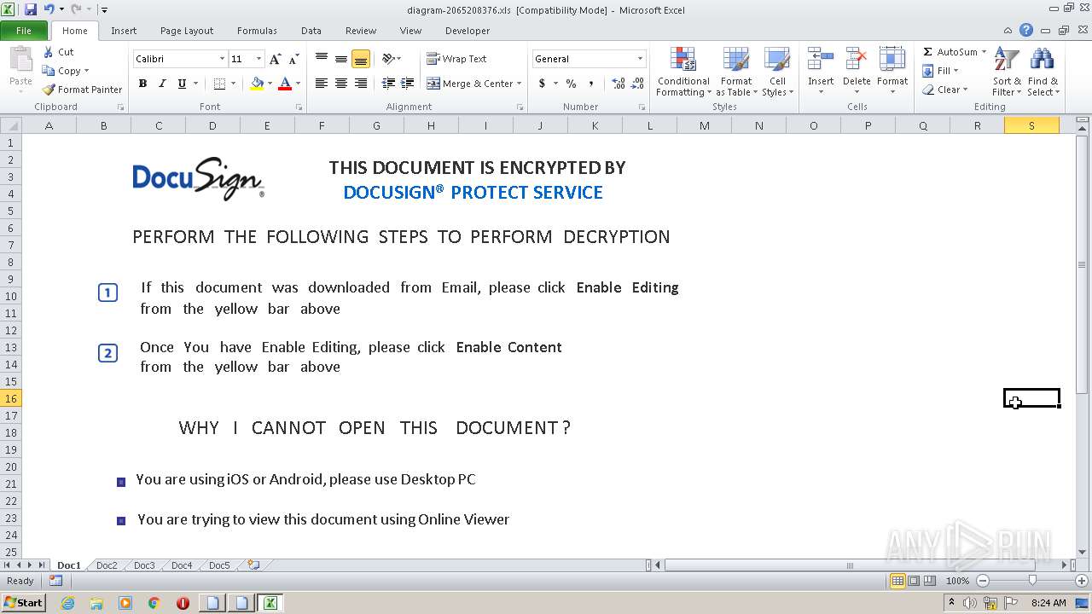This screenshot has width=1092, height=614.
Task: Click the Borders icon
Action: 219,84
